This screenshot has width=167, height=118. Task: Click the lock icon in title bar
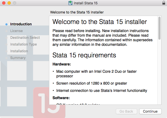(x=163, y=3)
